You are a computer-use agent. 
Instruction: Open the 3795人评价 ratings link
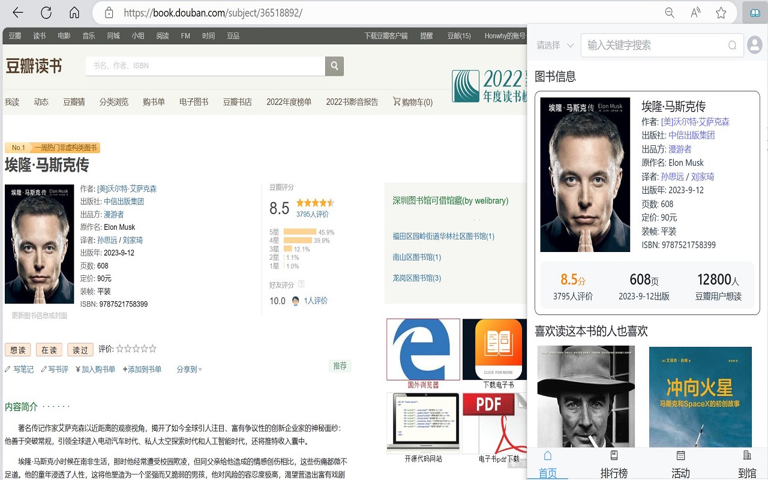[x=313, y=214]
